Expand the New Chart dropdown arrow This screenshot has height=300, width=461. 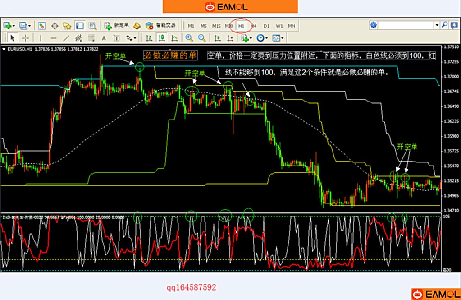click(14, 26)
